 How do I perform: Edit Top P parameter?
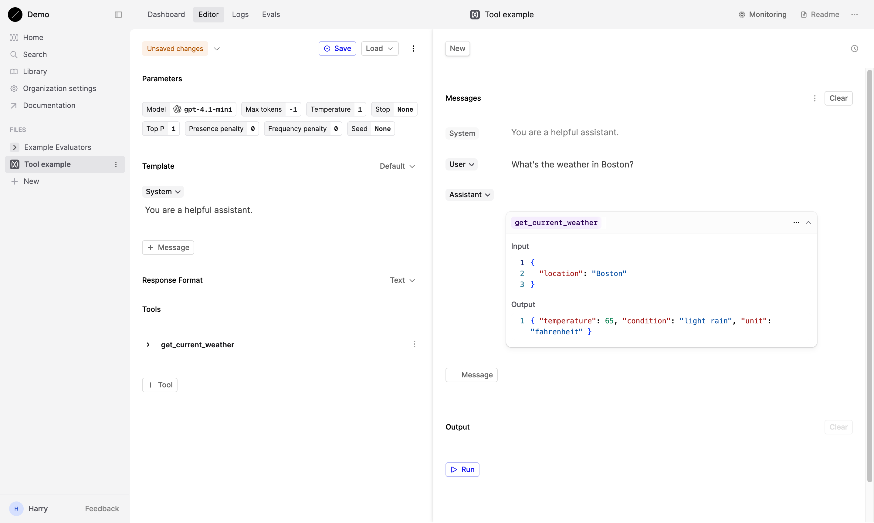(x=161, y=129)
